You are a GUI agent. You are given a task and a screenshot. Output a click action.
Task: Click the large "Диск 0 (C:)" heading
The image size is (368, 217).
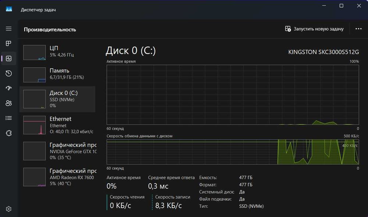point(131,51)
